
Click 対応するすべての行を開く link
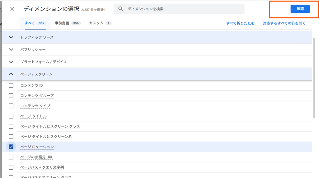coord(284,23)
